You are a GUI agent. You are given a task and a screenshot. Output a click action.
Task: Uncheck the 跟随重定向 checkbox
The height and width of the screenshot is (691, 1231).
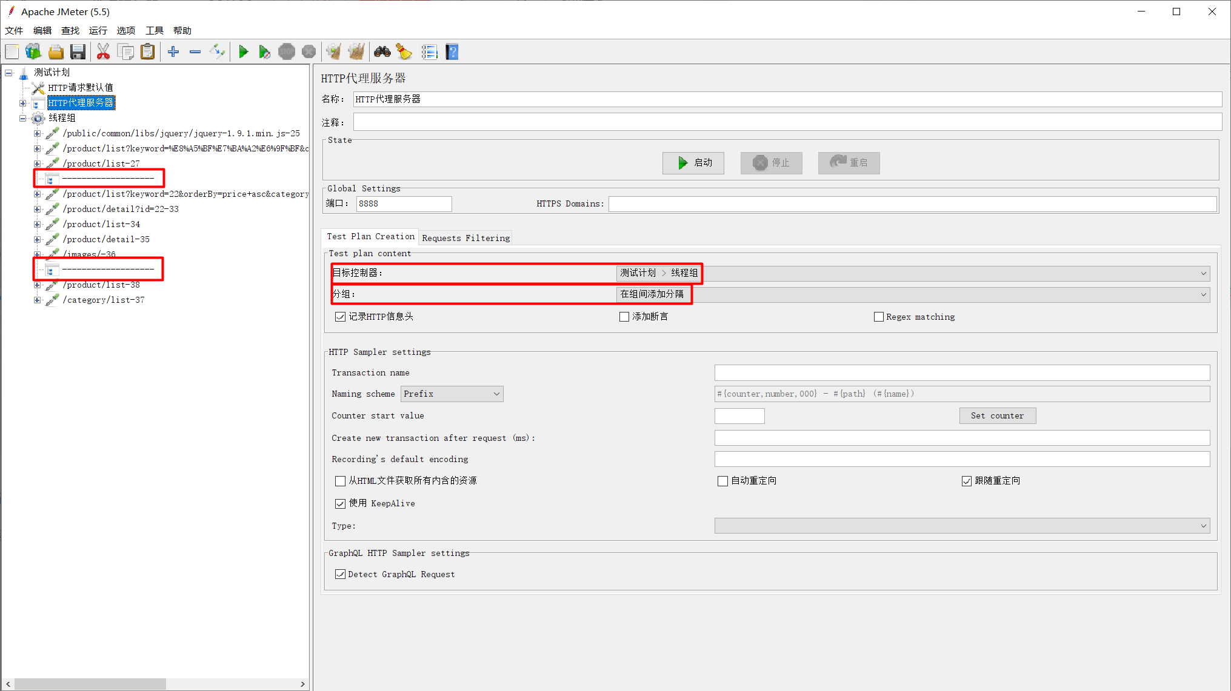(966, 481)
